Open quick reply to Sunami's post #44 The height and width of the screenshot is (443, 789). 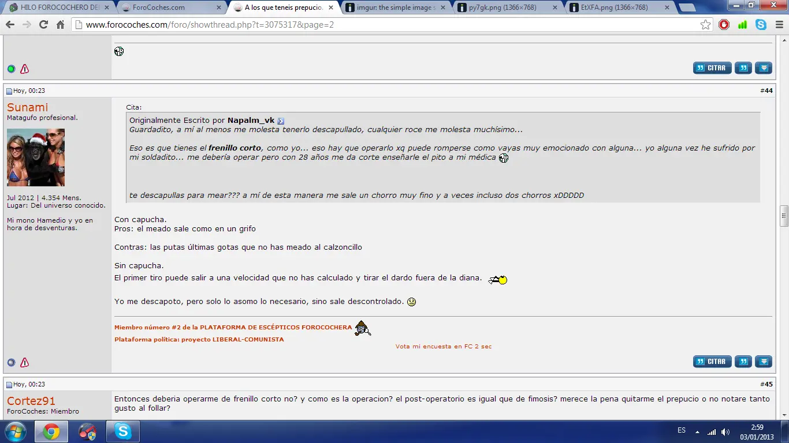[x=764, y=362]
